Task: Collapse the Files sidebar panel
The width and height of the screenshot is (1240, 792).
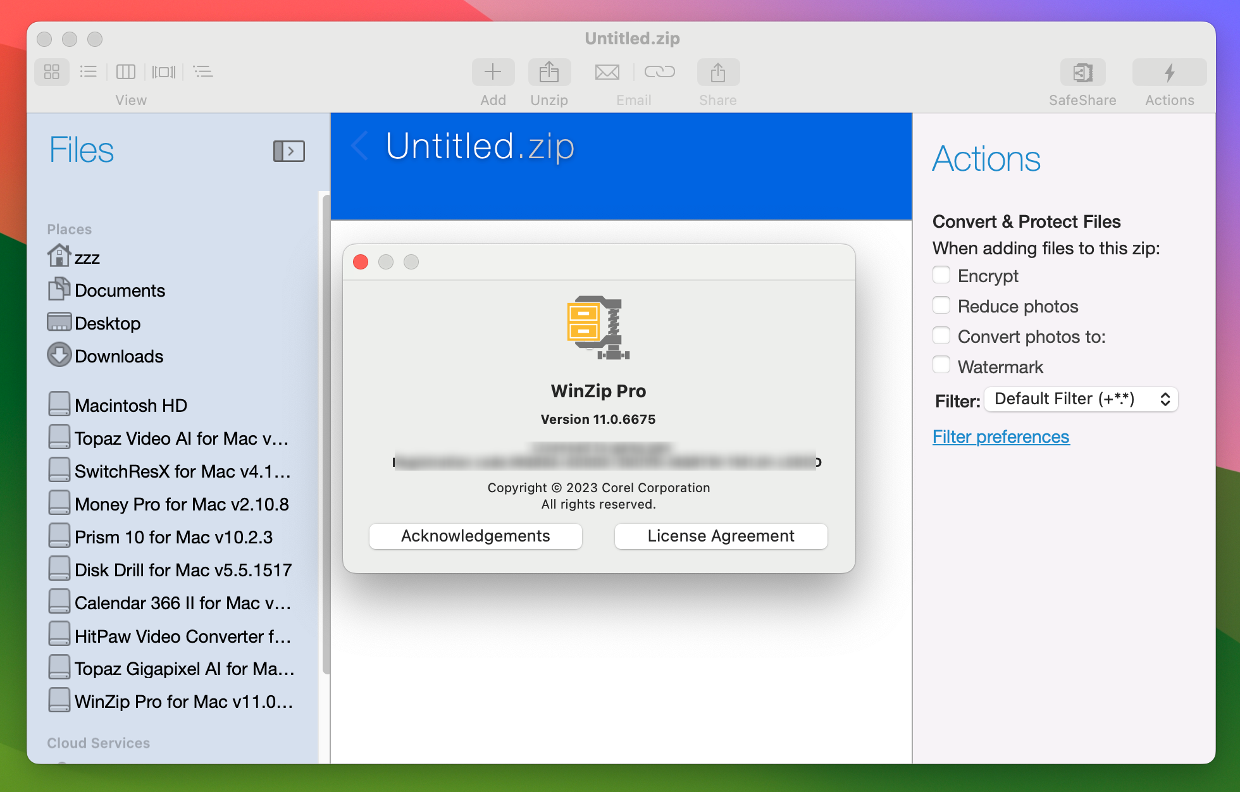Action: (288, 151)
